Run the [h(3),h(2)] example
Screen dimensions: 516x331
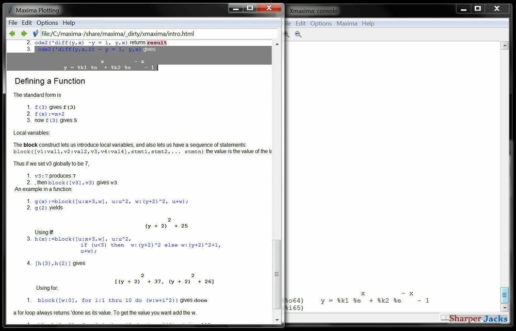click(x=53, y=263)
